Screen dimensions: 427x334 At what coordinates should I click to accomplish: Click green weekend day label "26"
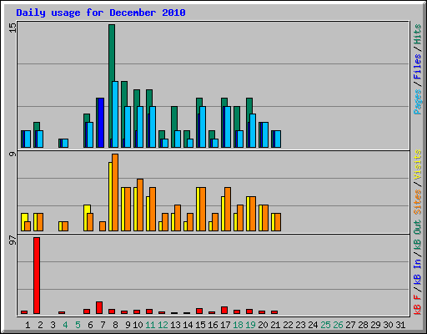(338, 325)
